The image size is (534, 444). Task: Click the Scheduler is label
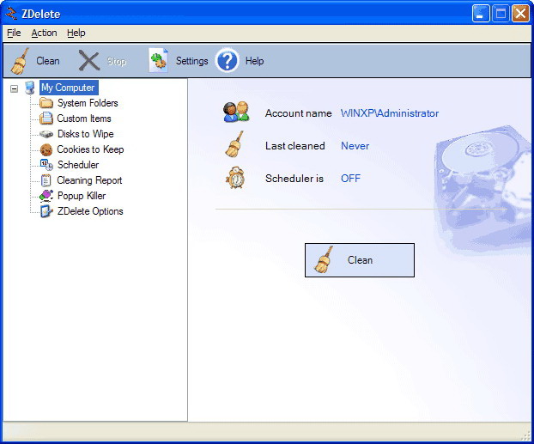(294, 179)
